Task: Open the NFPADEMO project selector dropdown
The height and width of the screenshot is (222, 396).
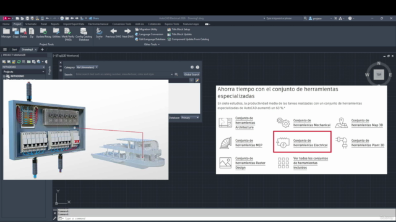Action: [24, 67]
